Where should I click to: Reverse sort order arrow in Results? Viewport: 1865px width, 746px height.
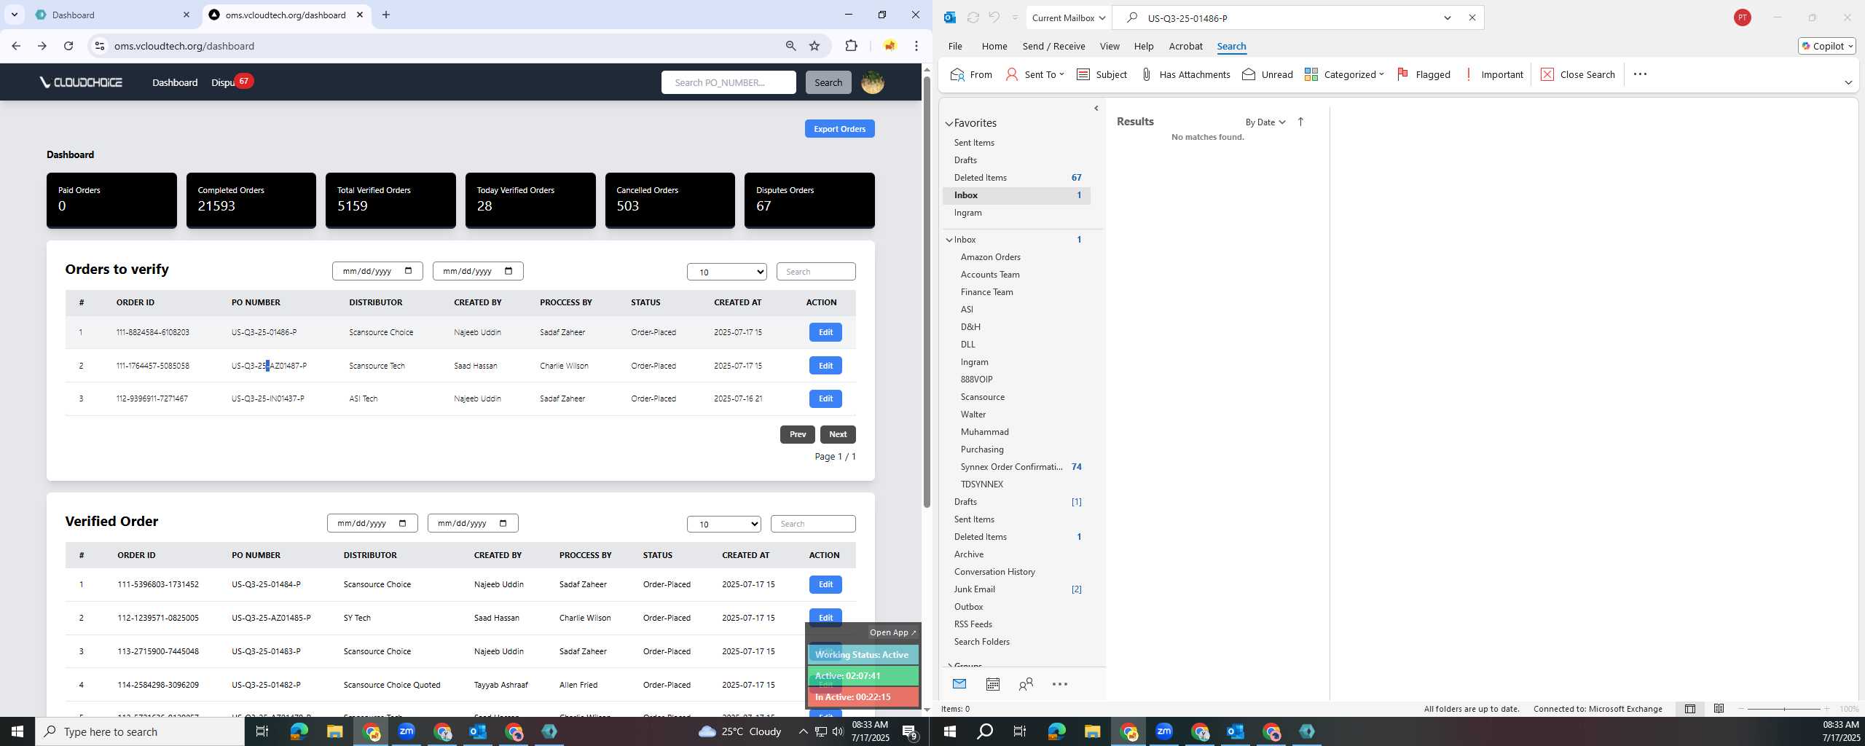pos(1300,122)
